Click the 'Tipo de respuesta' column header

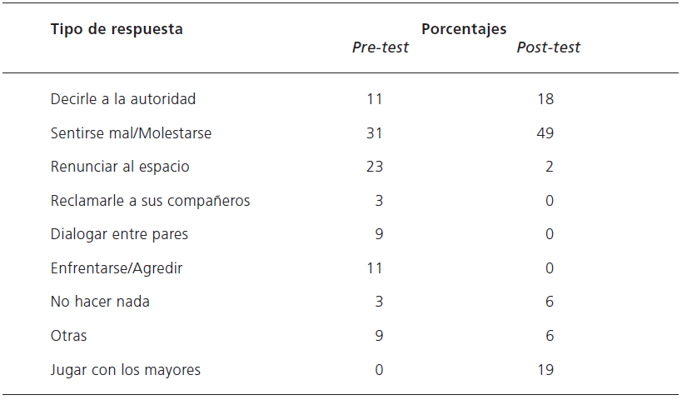tap(117, 29)
